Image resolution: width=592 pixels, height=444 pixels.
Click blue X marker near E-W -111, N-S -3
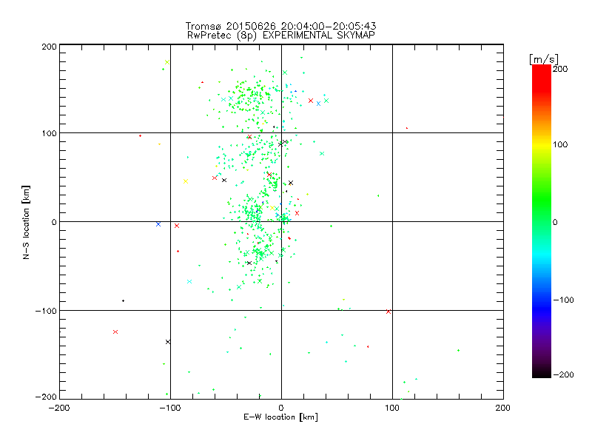point(158,224)
